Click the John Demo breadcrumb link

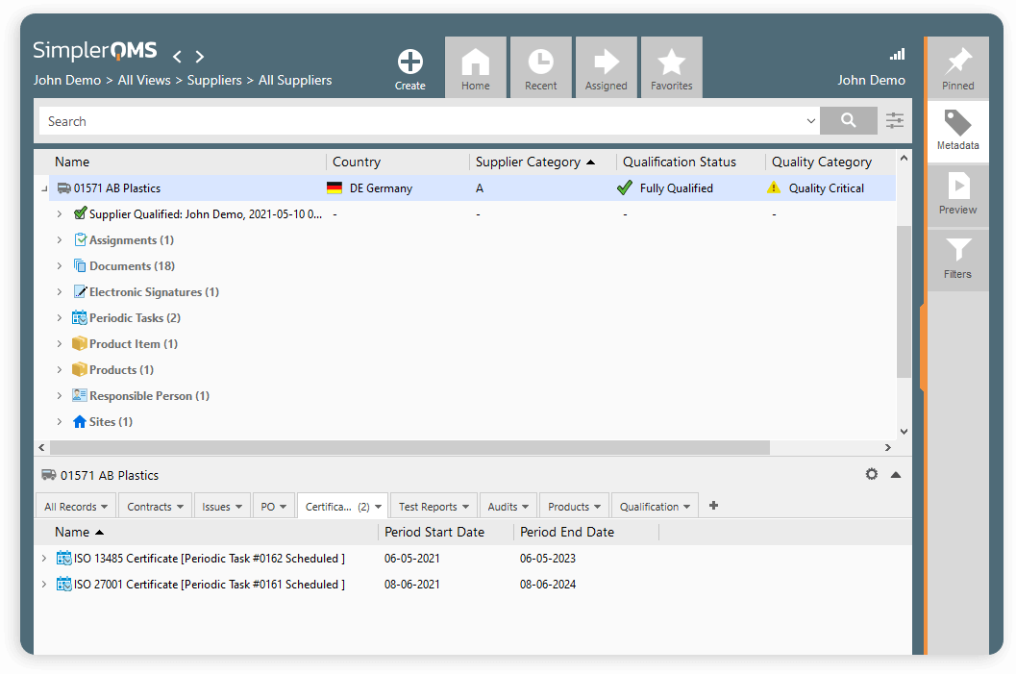(x=67, y=81)
